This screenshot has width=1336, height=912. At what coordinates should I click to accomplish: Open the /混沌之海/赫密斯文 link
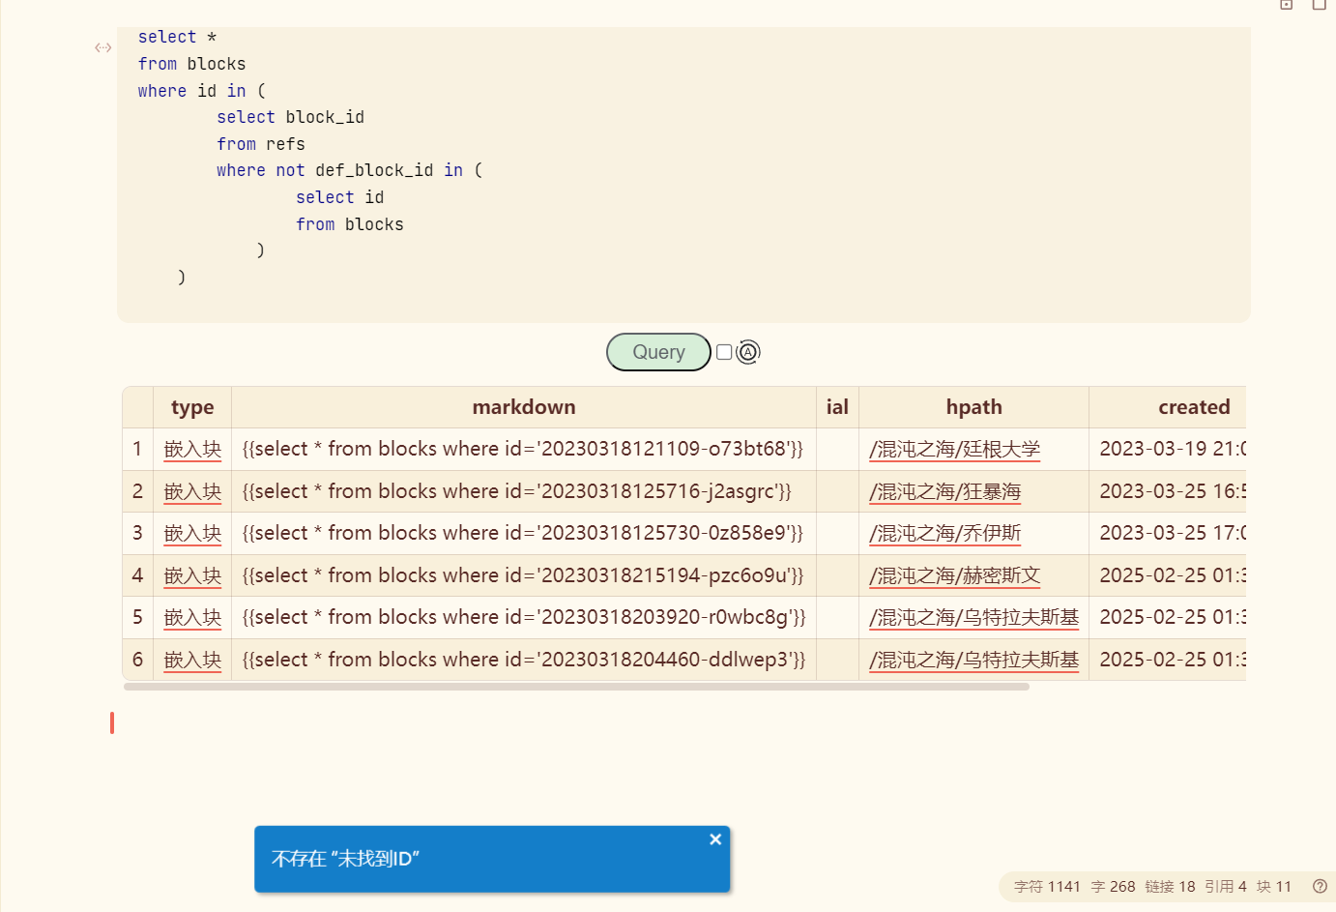pos(954,576)
